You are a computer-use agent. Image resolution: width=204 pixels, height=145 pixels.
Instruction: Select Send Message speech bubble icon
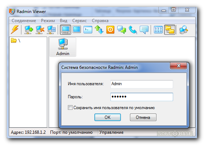144,30
